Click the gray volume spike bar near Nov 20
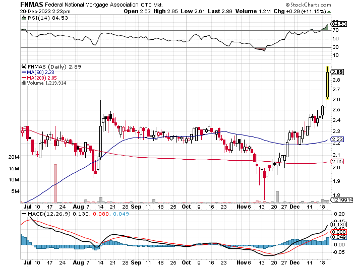 (277, 197)
